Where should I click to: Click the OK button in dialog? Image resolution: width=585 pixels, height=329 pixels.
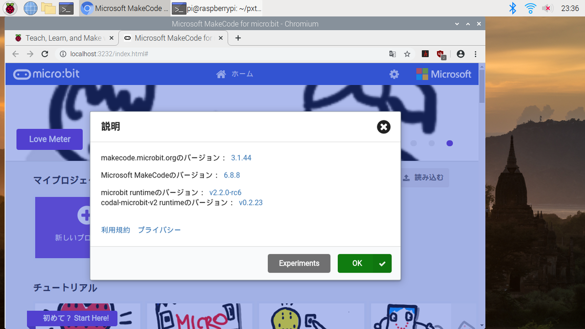(365, 263)
